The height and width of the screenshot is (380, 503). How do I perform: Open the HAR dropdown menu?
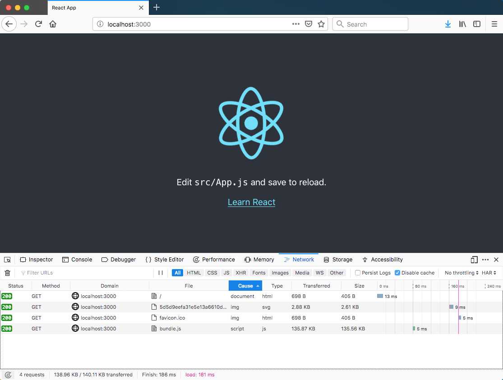489,273
